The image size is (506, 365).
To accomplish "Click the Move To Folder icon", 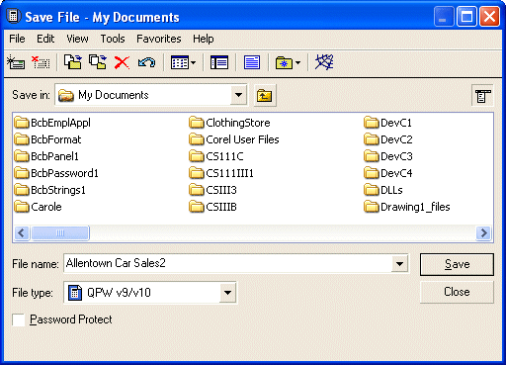I will tap(73, 62).
